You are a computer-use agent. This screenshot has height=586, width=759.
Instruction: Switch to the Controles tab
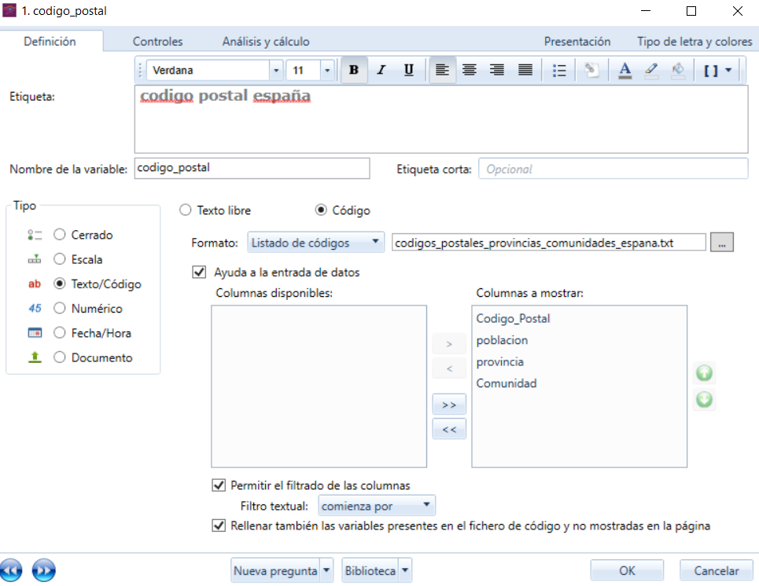tap(157, 42)
